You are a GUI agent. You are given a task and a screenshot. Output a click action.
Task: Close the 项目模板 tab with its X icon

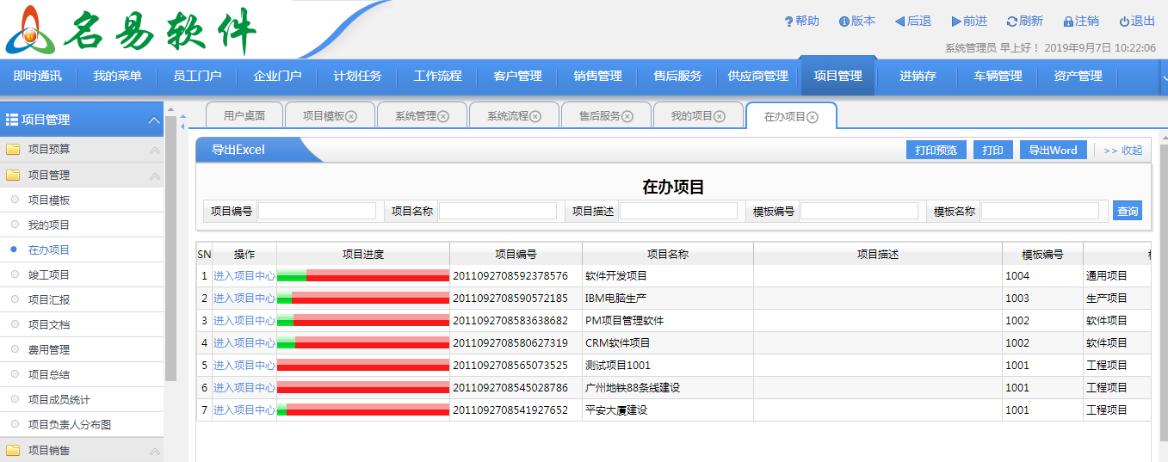tap(351, 116)
